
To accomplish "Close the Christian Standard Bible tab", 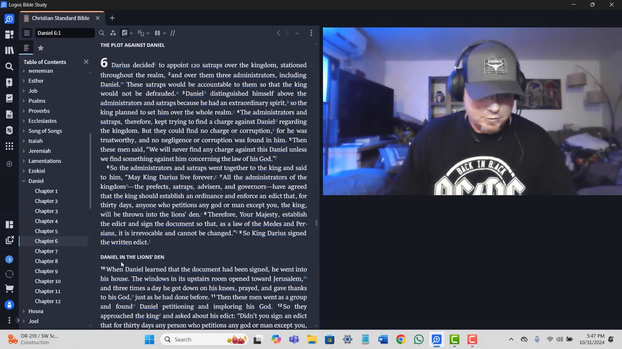I will tap(98, 18).
